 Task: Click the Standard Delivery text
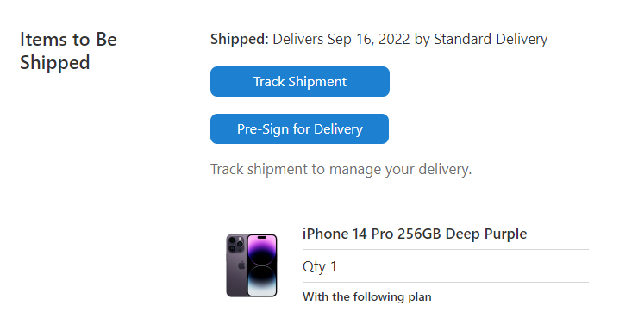click(x=491, y=40)
